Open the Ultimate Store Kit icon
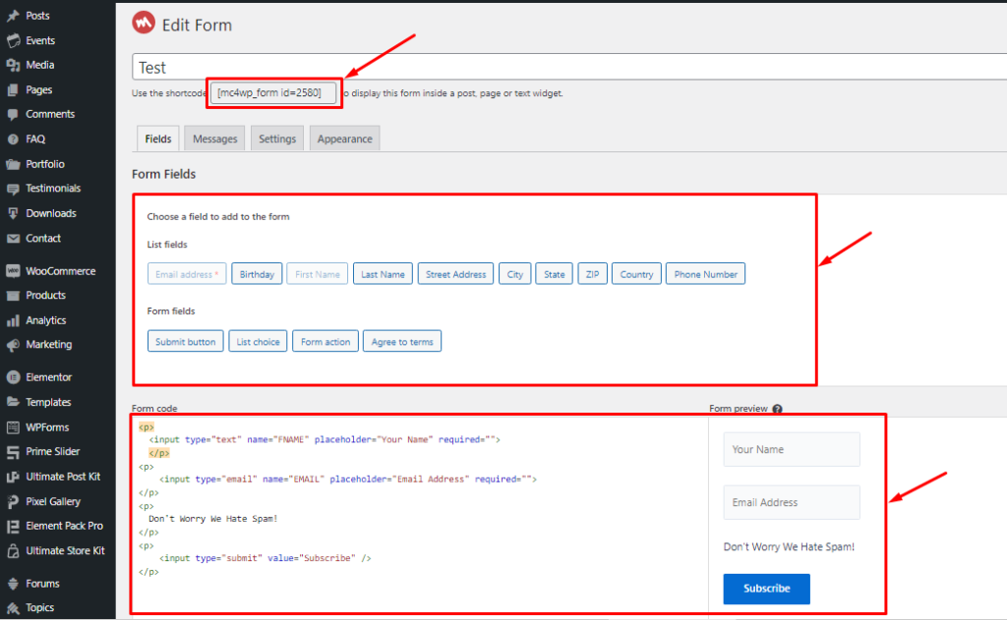This screenshot has height=620, width=1007. click(13, 550)
